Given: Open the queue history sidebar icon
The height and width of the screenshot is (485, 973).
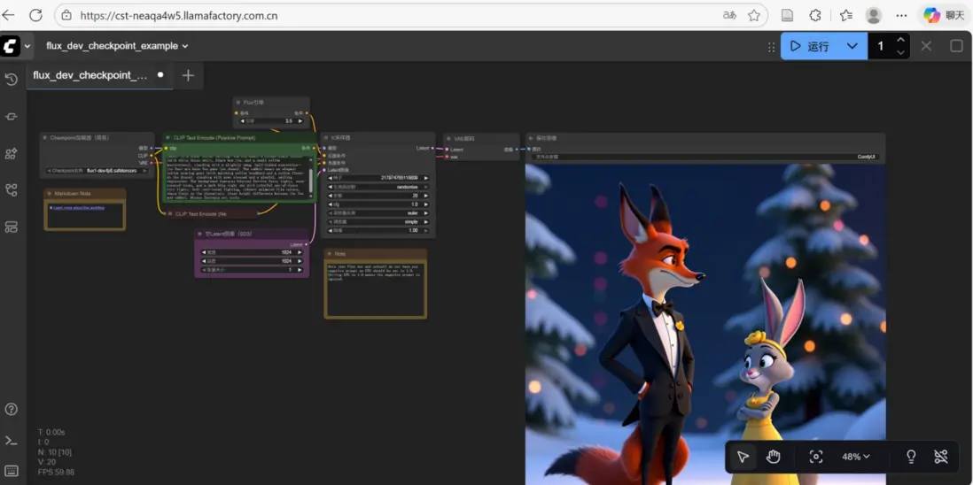Looking at the screenshot, I should [12, 80].
